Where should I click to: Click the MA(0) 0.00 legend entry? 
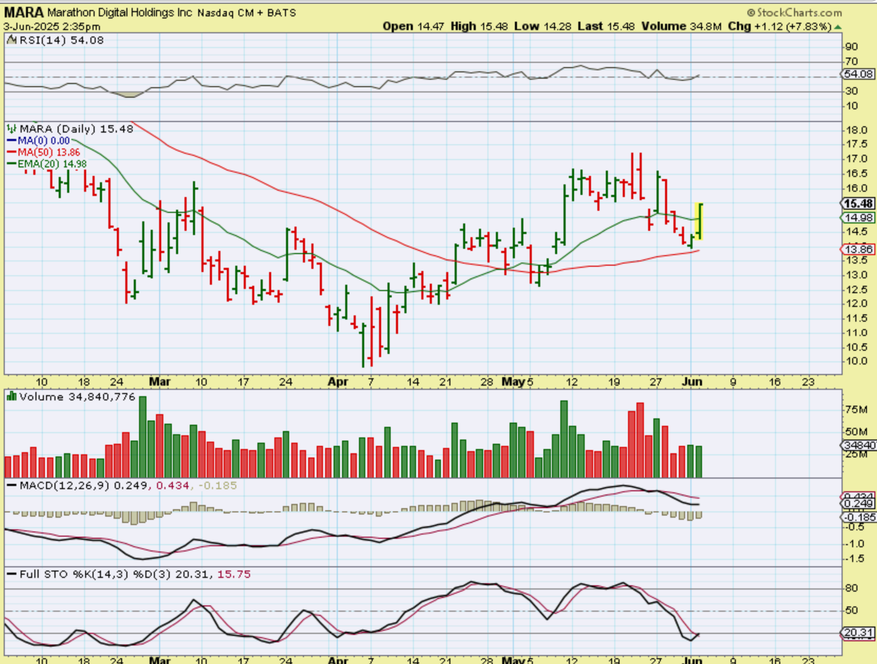pyautogui.click(x=43, y=141)
